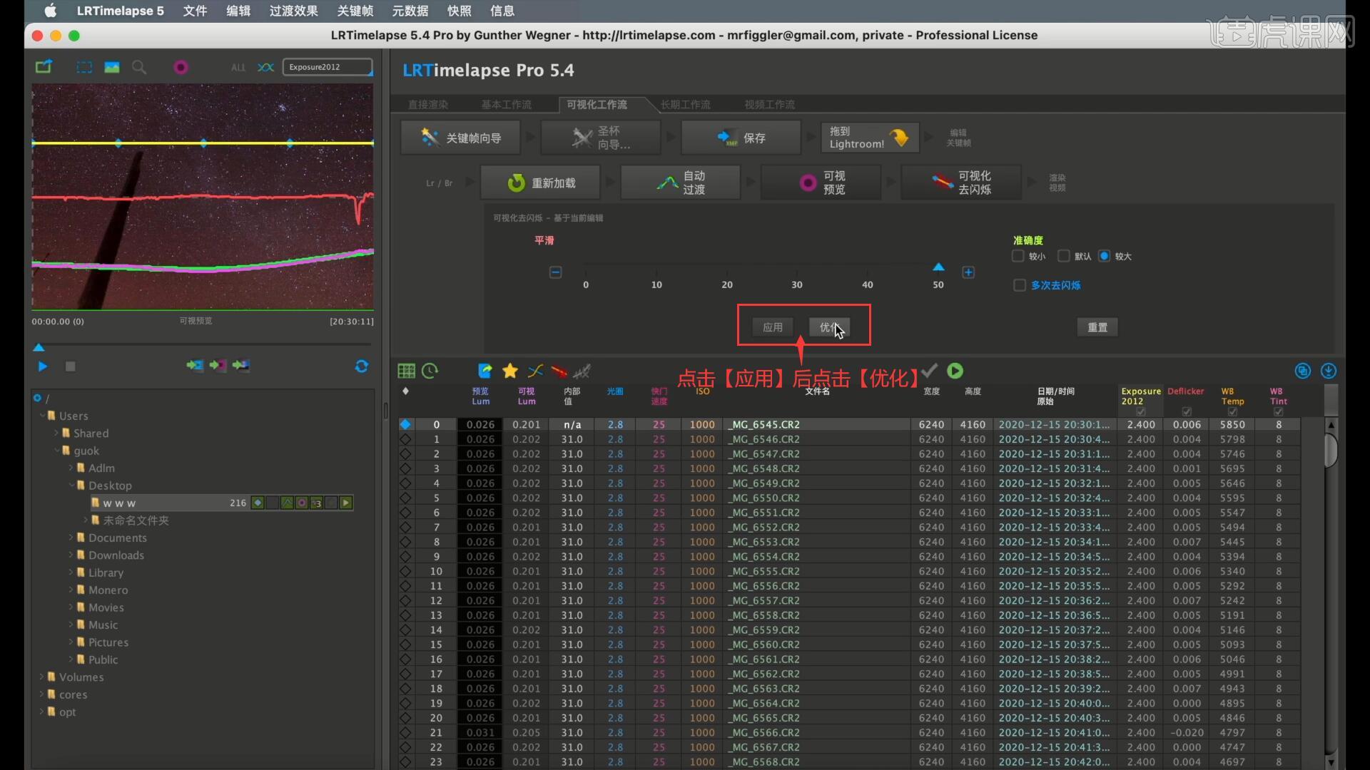
Task: Enable the 多次去闪烁 checkbox
Action: [x=1020, y=285]
